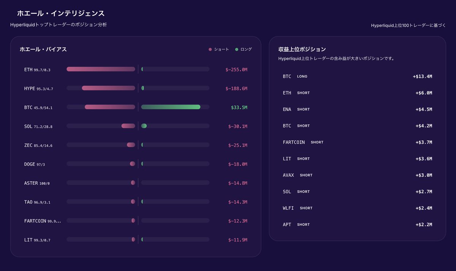Click the +$3.0M profit value
This screenshot has height=271, width=456.
(x=424, y=175)
